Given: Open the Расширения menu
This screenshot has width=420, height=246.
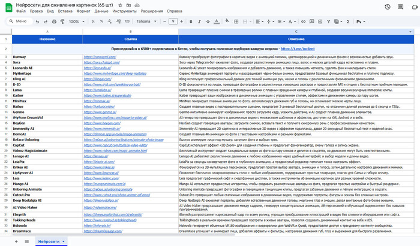Looking at the screenshot, I should [x=153, y=11].
